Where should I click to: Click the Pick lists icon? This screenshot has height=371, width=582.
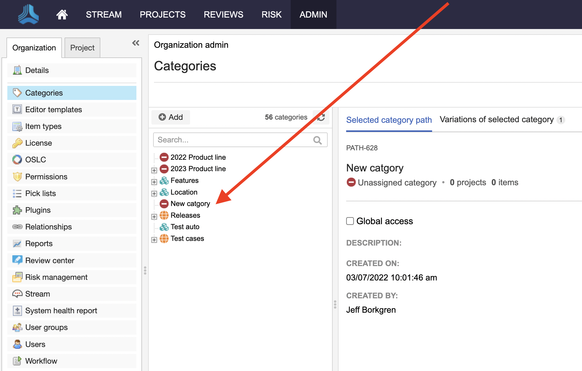point(17,193)
